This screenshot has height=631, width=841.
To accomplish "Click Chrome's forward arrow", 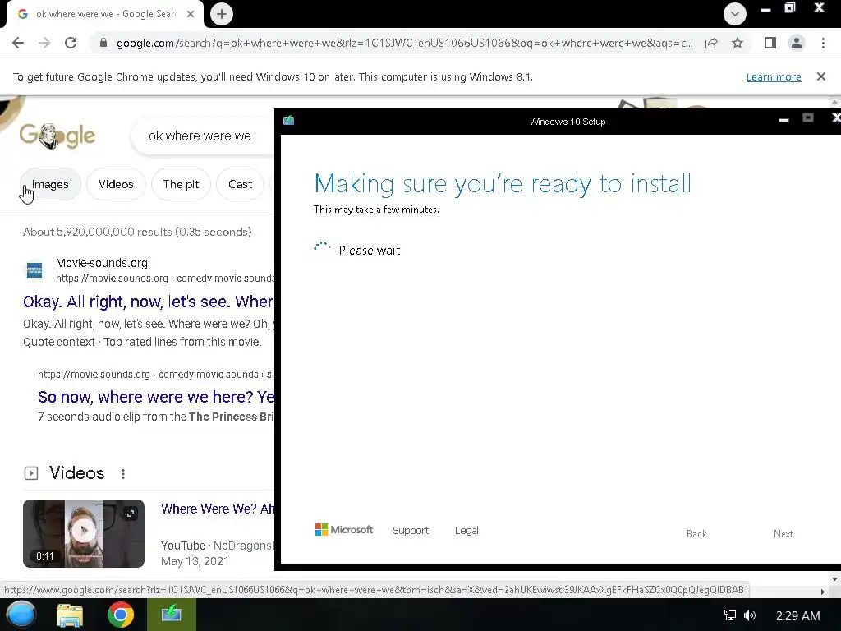I will (44, 43).
